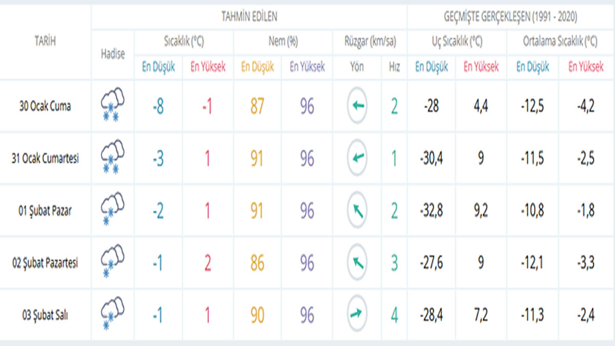Click wind direction arrow for 02 Şubat Pazartesi
Screen dimensions: 615x346
357,263
